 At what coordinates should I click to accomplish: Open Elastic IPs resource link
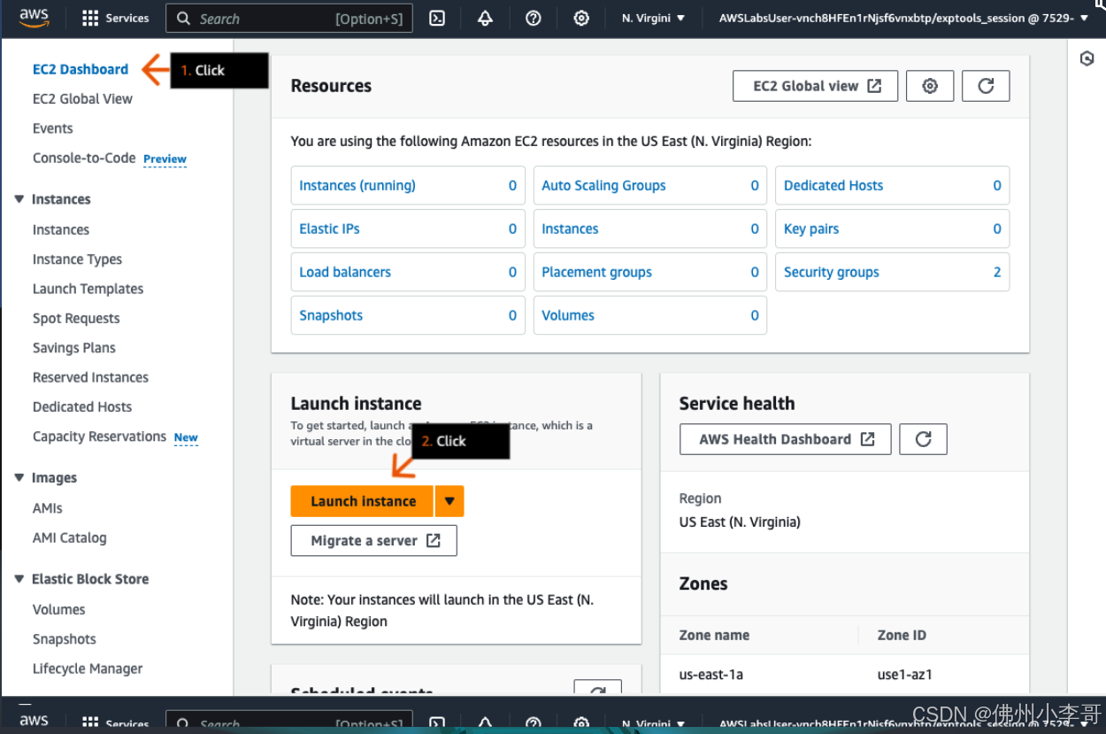click(329, 228)
